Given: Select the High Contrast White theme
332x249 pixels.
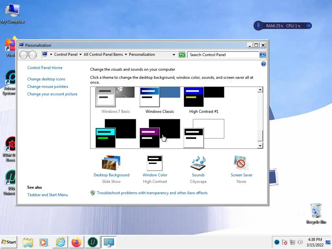Looking at the screenshot, I should point(204,133).
